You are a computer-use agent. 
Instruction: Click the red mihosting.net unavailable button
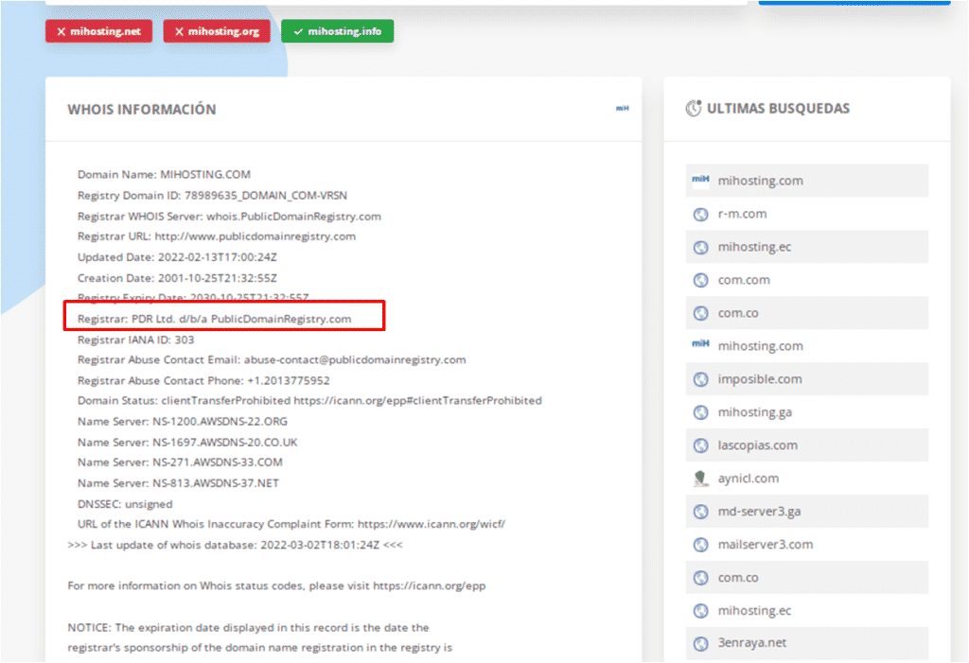tap(98, 31)
